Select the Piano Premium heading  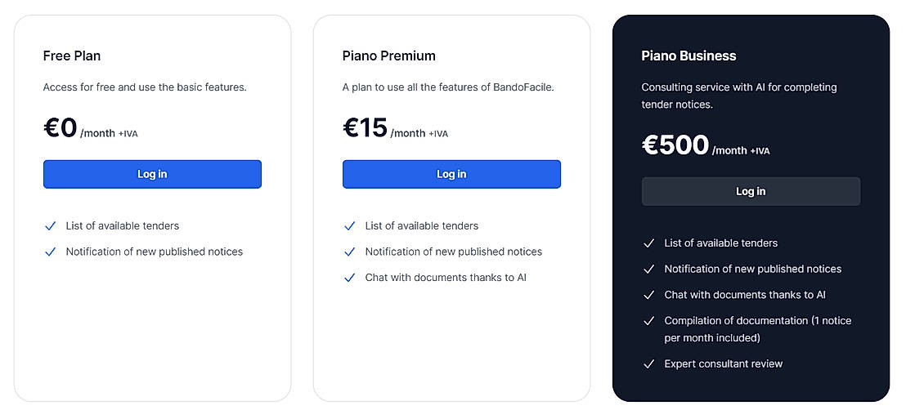[x=388, y=56]
